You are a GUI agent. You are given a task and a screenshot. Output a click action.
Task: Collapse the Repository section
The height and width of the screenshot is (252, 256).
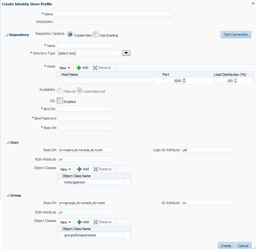tap(7, 35)
